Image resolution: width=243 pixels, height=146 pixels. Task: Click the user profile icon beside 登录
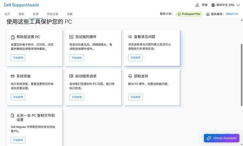point(197,5)
